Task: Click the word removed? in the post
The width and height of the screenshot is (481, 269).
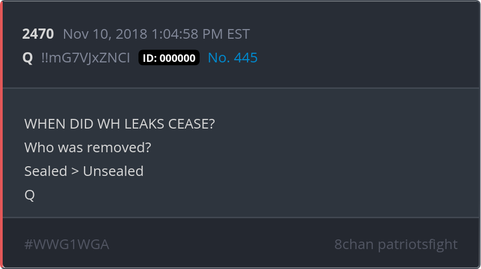Action: pos(126,147)
